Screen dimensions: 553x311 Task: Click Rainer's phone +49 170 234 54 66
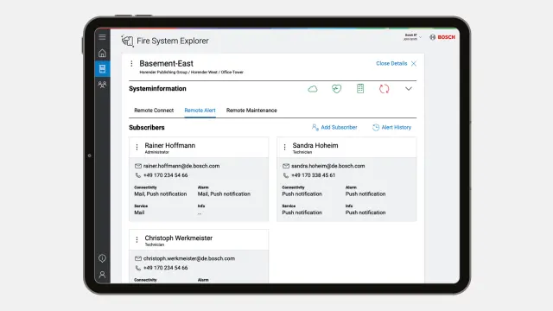(165, 175)
